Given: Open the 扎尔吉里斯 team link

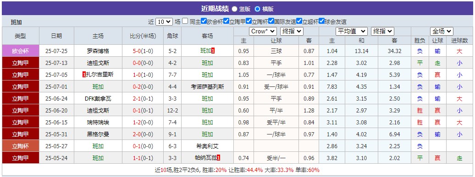Looking at the screenshot, I should tap(99, 75).
